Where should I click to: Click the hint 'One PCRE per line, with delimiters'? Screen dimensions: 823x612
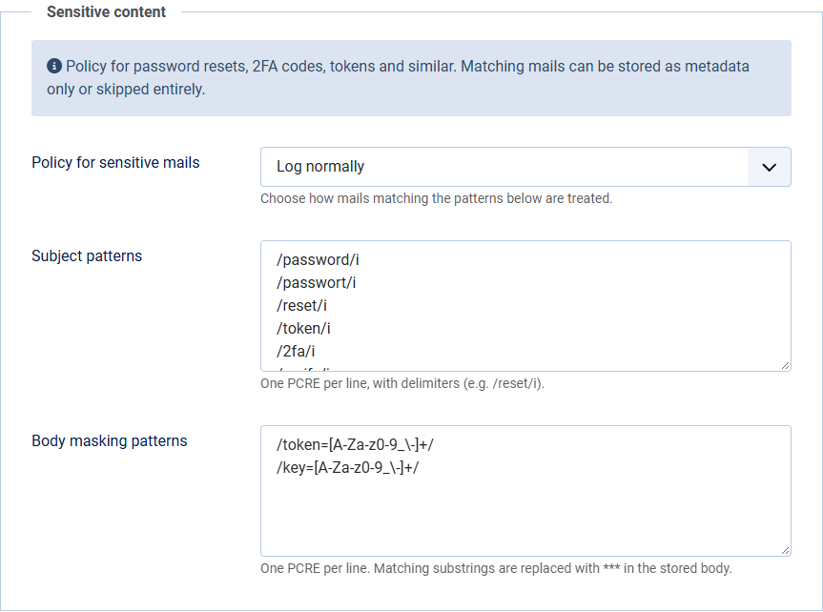click(x=402, y=383)
